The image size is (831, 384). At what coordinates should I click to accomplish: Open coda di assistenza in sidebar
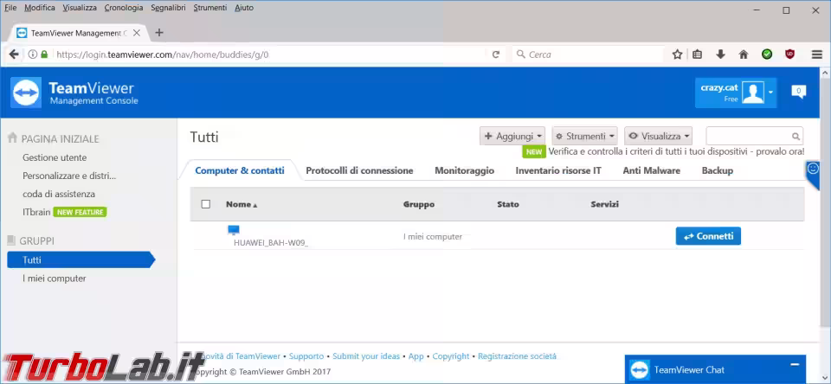coord(59,194)
